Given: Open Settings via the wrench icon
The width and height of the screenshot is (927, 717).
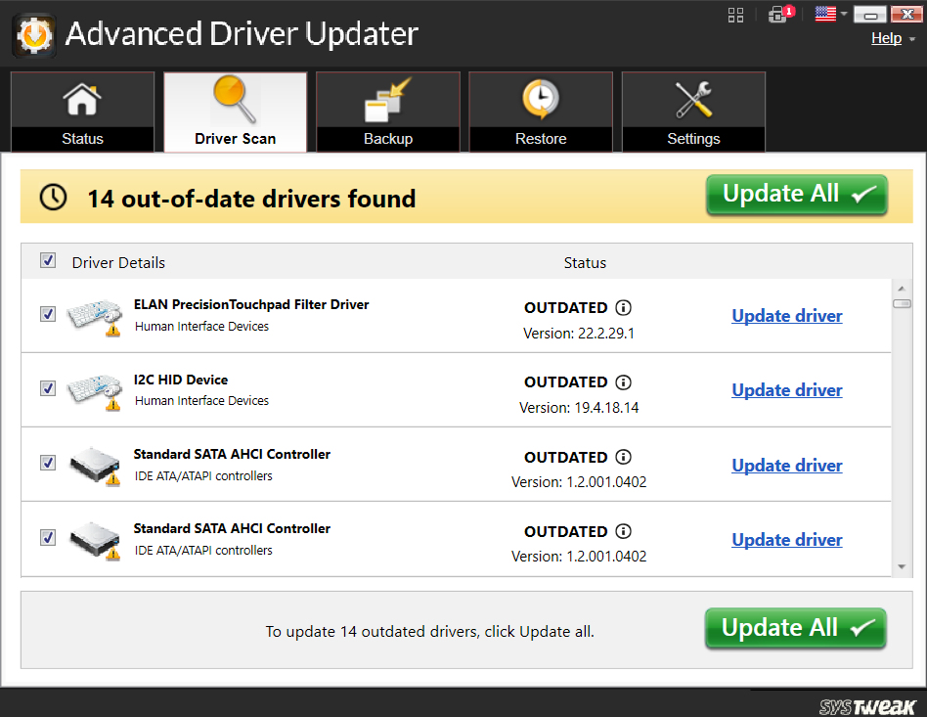Looking at the screenshot, I should coord(693,98).
